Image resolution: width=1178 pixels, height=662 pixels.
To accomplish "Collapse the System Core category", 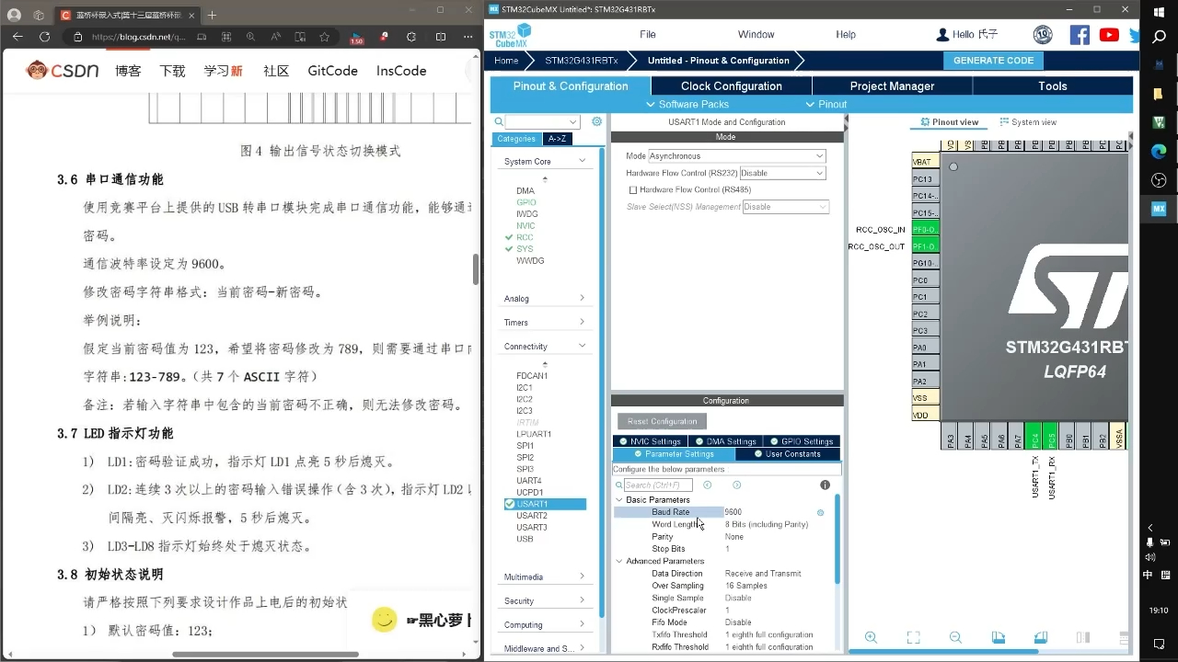I will tap(582, 161).
